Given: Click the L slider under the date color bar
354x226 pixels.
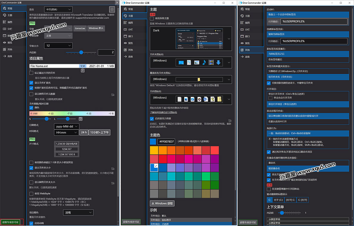Looking at the screenshot, I should click(x=67, y=119).
